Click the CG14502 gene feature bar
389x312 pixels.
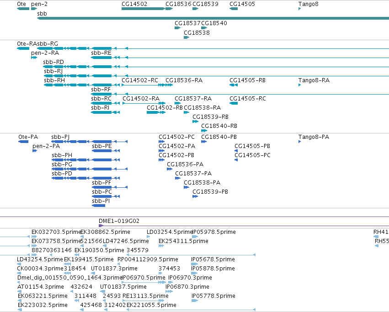[144, 9]
